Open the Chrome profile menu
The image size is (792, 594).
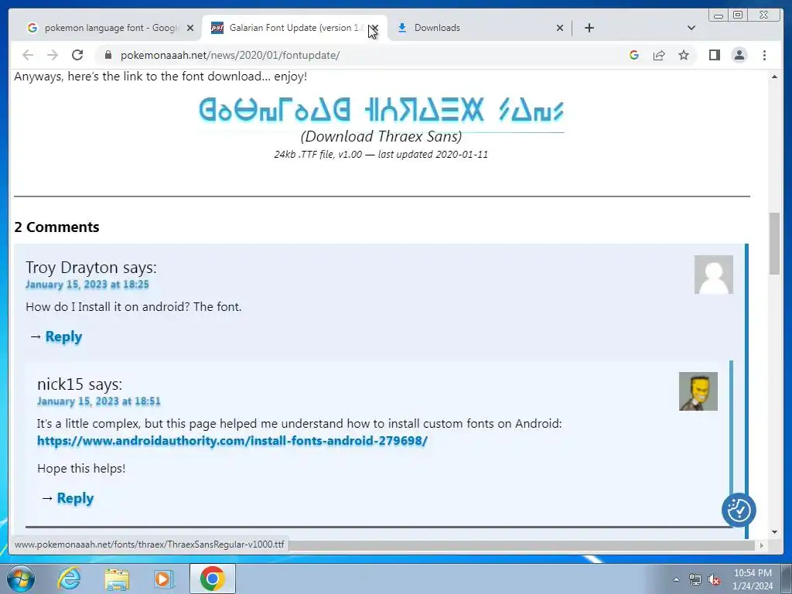point(739,55)
